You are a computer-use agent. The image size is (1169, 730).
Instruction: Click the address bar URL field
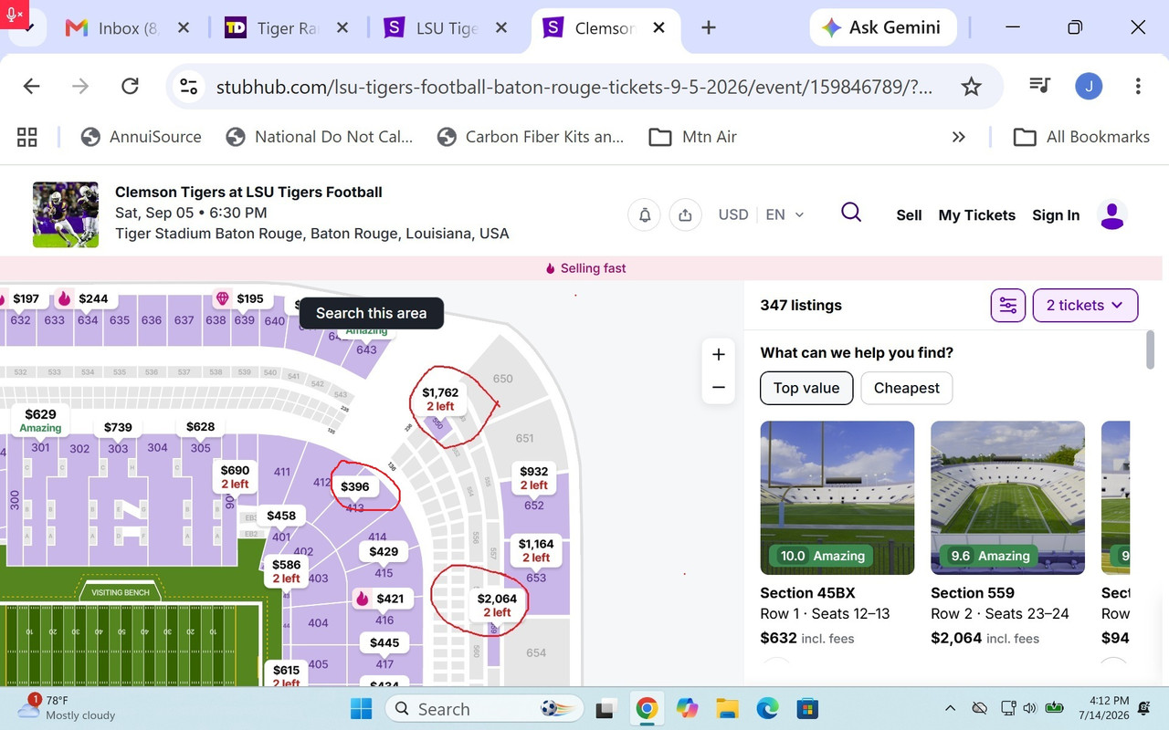pos(575,87)
